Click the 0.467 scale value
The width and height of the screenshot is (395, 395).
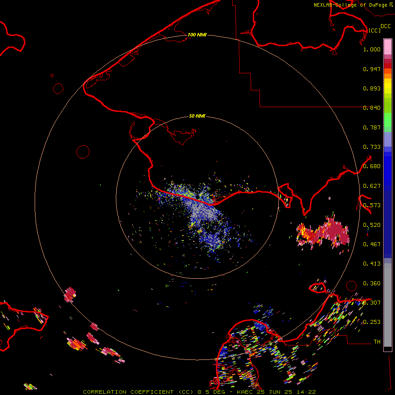(372, 244)
